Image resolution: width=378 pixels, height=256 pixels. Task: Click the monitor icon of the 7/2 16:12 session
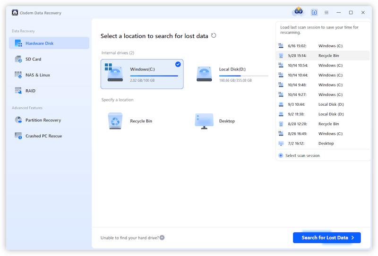pyautogui.click(x=281, y=144)
